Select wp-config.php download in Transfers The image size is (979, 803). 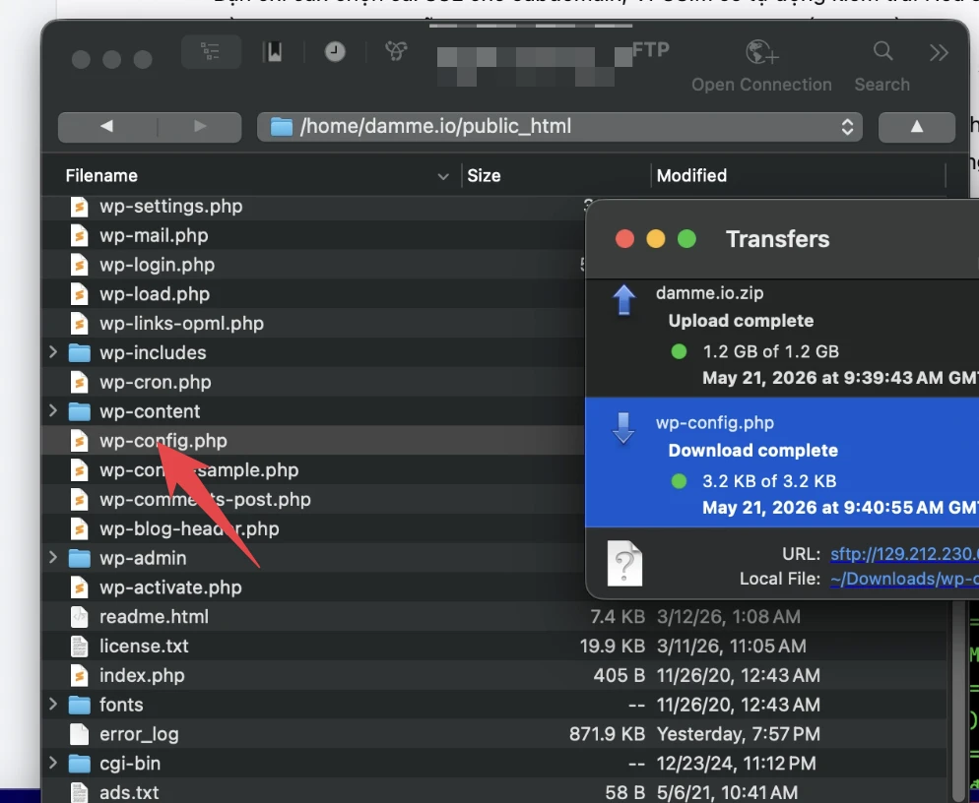tap(782, 463)
